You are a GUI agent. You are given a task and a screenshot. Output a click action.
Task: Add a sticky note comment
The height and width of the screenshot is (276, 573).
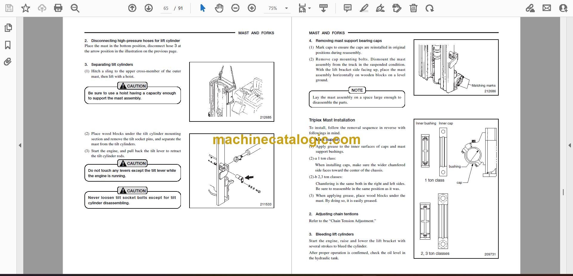[x=347, y=8]
